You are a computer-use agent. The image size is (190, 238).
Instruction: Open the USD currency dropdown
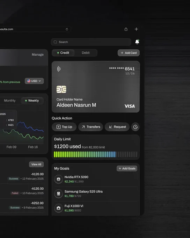point(34,81)
